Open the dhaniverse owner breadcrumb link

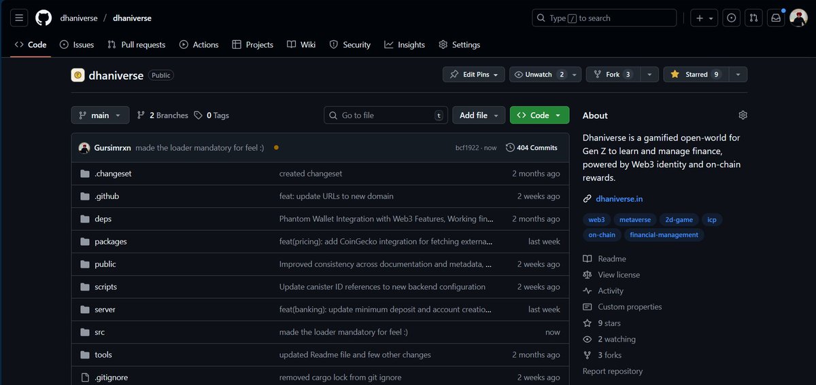click(x=80, y=18)
